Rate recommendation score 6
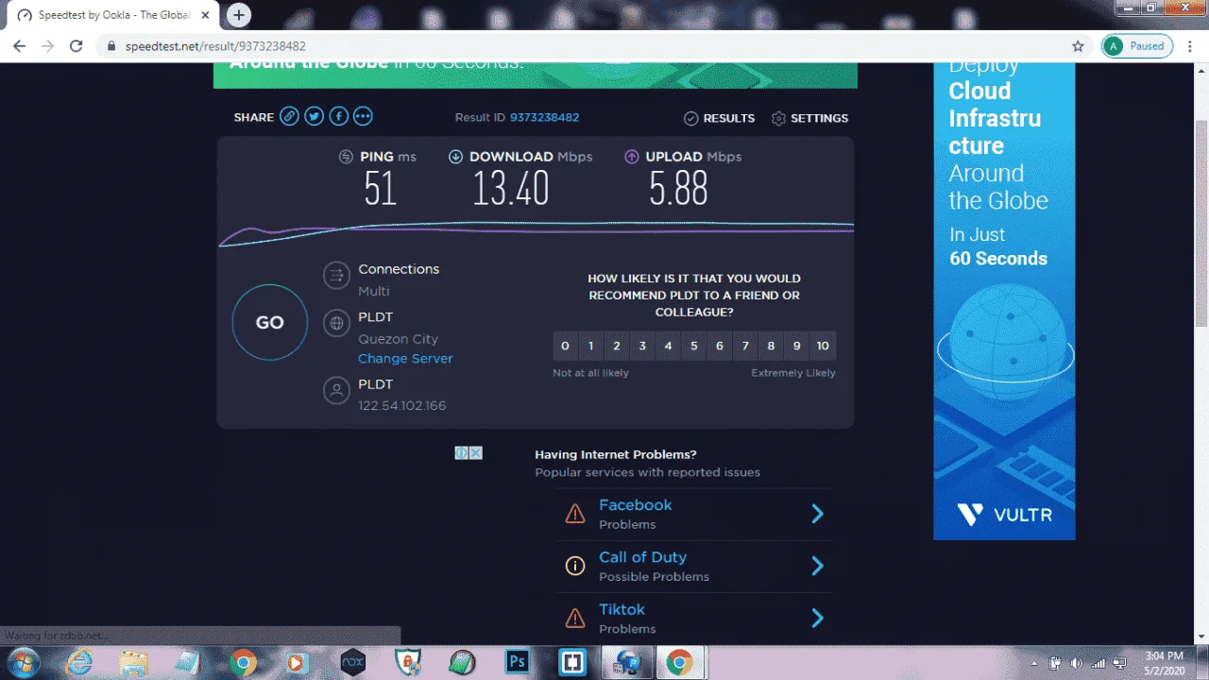The image size is (1209, 680). [x=720, y=346]
